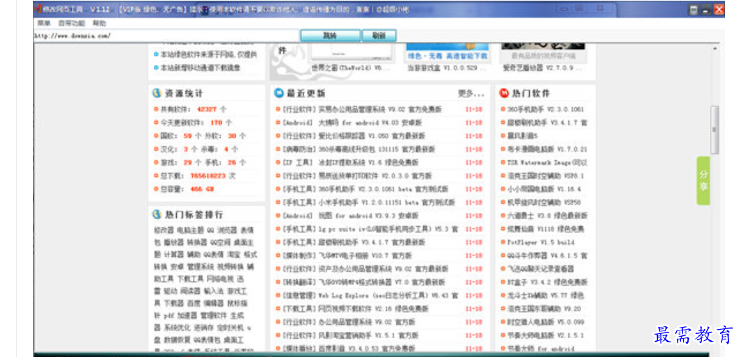
Task: Open TSR Watermark Image link
Action: (x=547, y=162)
